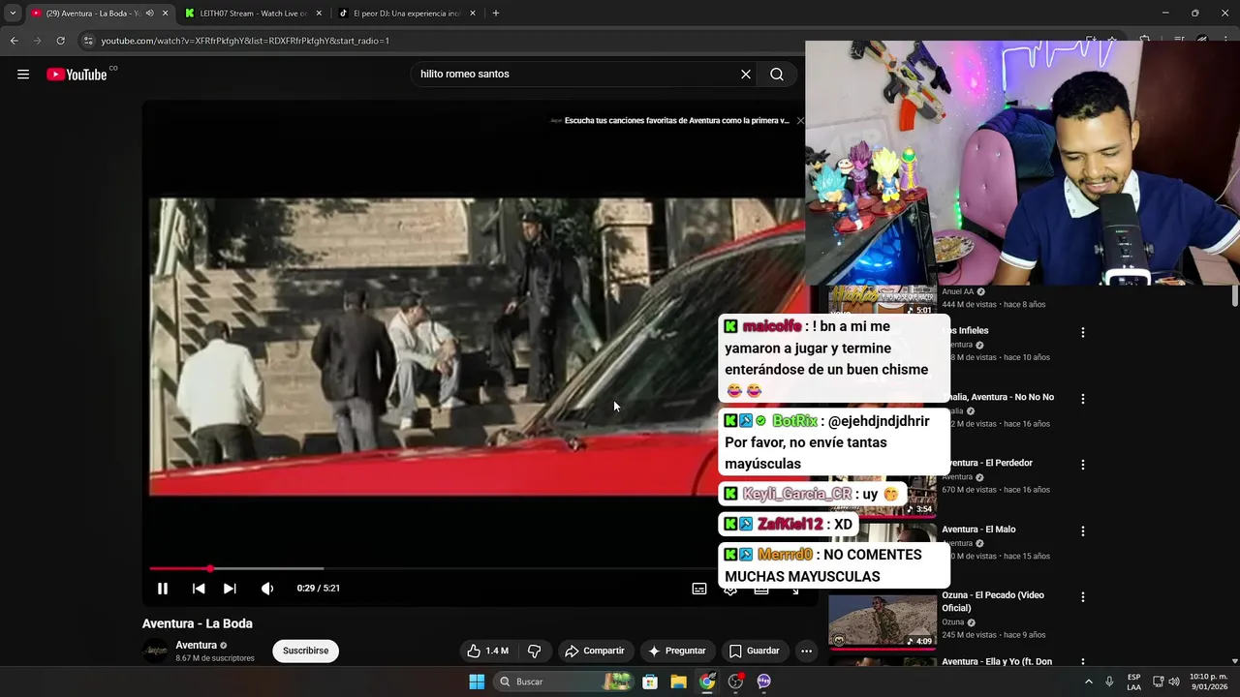Open the Ozuna channel under El Pecado
1240x697 pixels.
click(x=953, y=622)
